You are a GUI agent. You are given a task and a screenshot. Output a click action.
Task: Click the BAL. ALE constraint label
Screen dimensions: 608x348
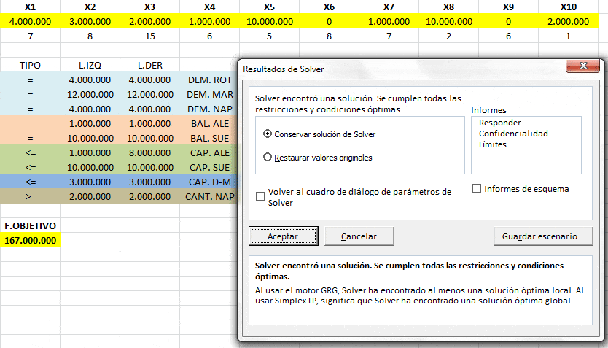pyautogui.click(x=209, y=124)
